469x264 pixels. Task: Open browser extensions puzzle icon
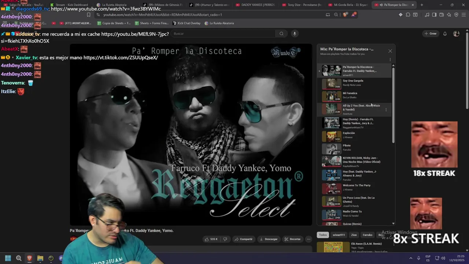(408, 15)
